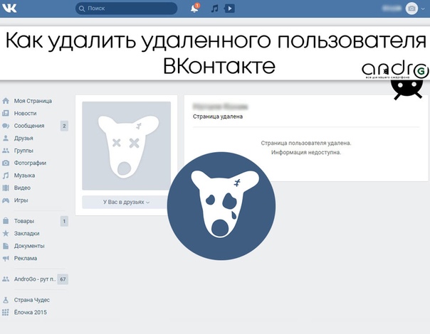Open Товары section
430x334 pixels.
(24, 221)
